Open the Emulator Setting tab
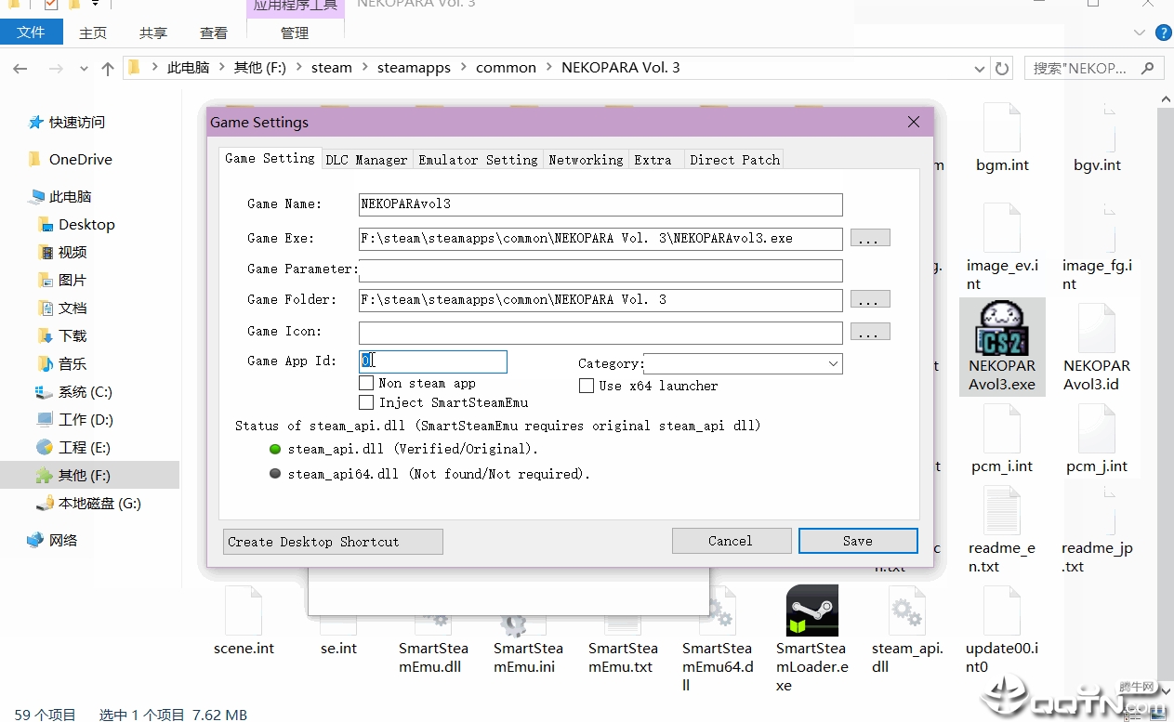This screenshot has width=1174, height=722. point(478,160)
